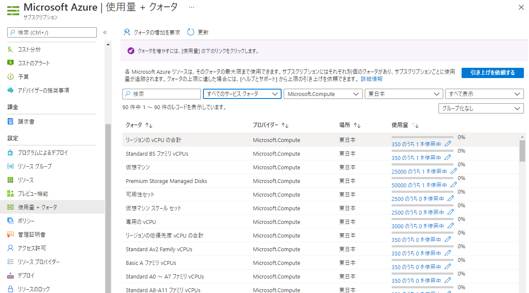This screenshot has width=529, height=293.
Task: Click the クォータの増加を要求 icon
Action: [x=127, y=32]
